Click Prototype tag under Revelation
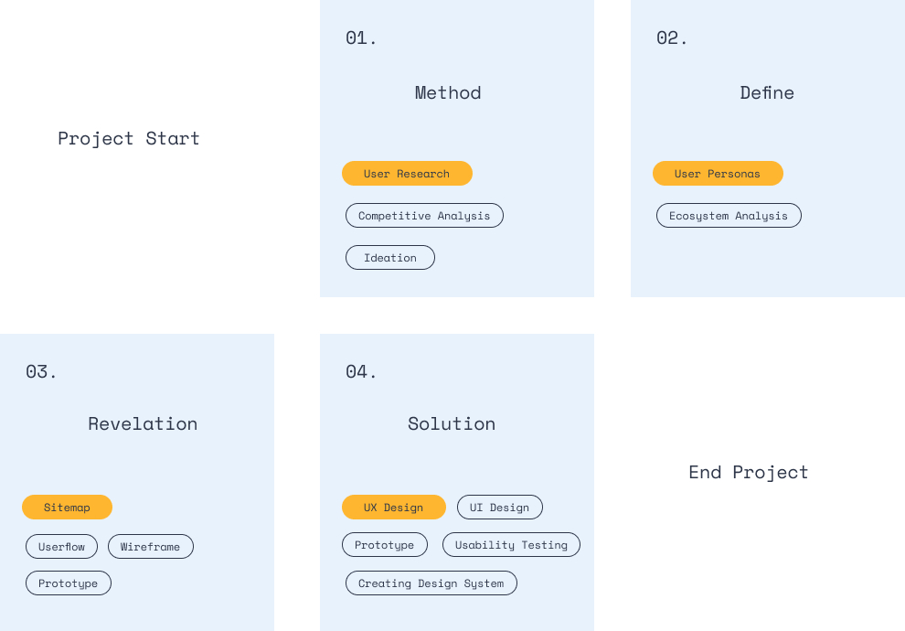This screenshot has width=905, height=631. click(x=69, y=583)
